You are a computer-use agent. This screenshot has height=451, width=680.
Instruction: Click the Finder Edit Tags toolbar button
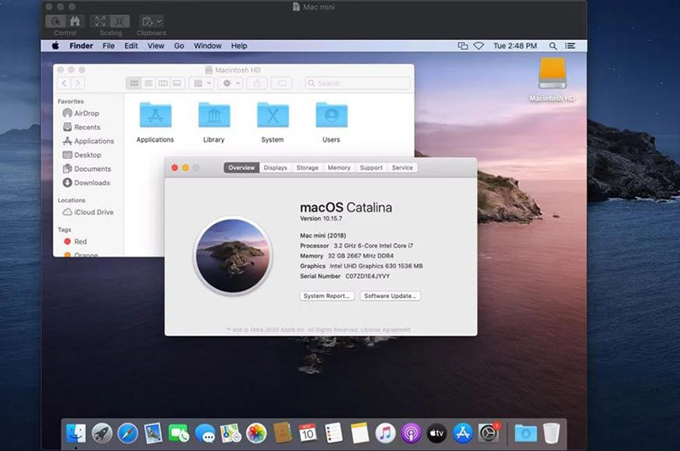pyautogui.click(x=282, y=83)
